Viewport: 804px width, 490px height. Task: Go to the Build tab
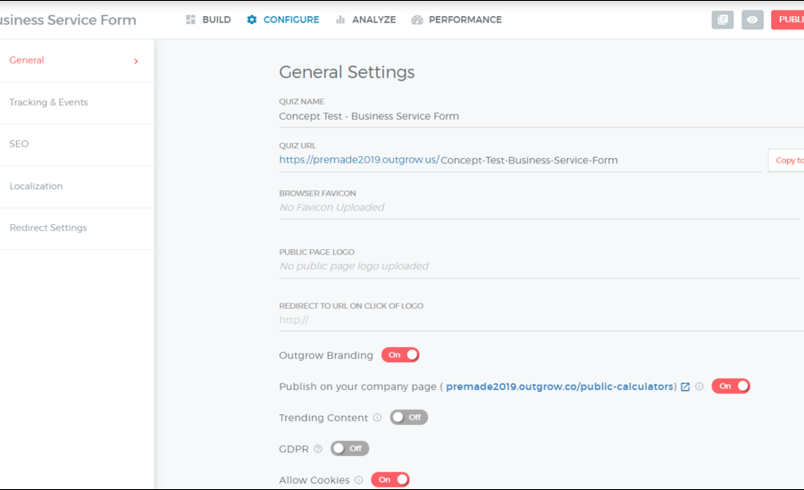coord(208,20)
